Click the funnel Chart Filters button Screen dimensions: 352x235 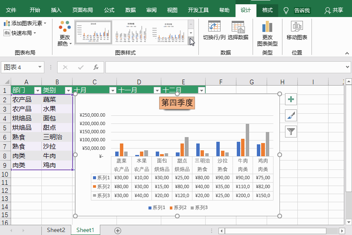pyautogui.click(x=291, y=132)
